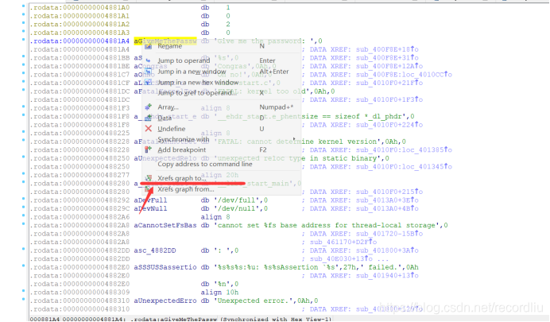Click address .rodata:0000000000488309

[x=79, y=293]
